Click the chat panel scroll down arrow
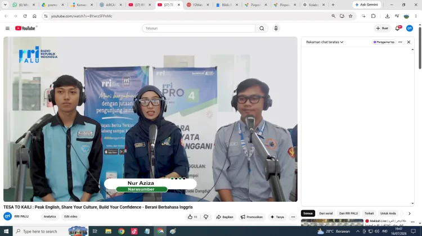Viewport: 422px width, 236px height. pyautogui.click(x=412, y=203)
